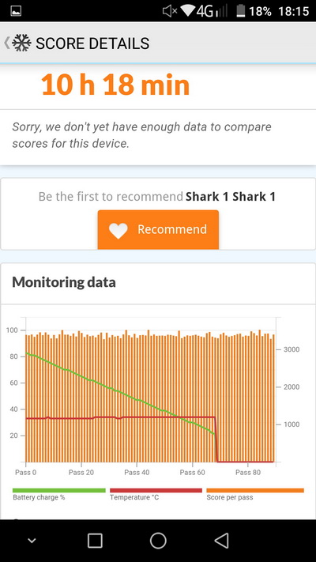Tap the back chevron in header
This screenshot has height=562, width=316.
tap(6, 43)
